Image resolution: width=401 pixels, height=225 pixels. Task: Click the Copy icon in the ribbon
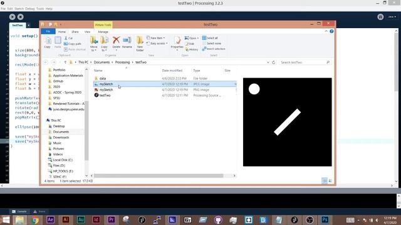coord(48,42)
